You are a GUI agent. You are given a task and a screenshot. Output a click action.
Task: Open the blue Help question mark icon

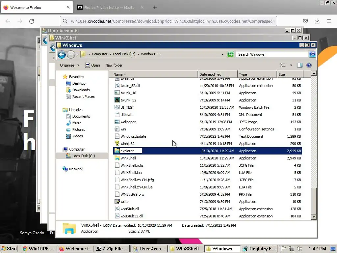(x=309, y=65)
